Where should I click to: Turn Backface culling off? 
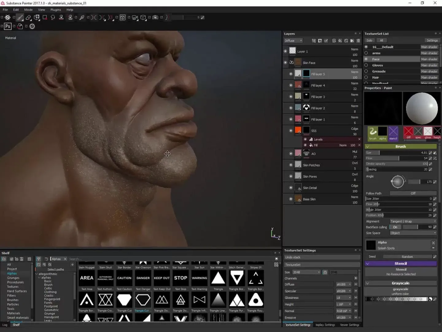tap(395, 227)
